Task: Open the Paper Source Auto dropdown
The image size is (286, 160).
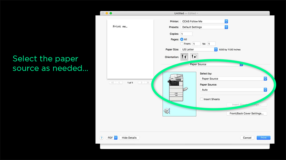Action: pos(234,90)
